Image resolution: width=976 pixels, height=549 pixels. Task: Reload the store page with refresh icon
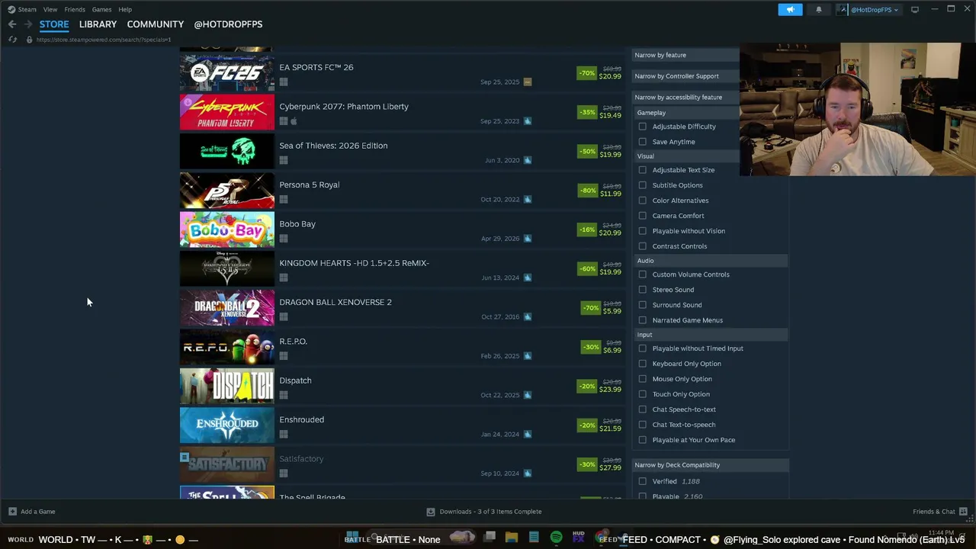pos(12,40)
